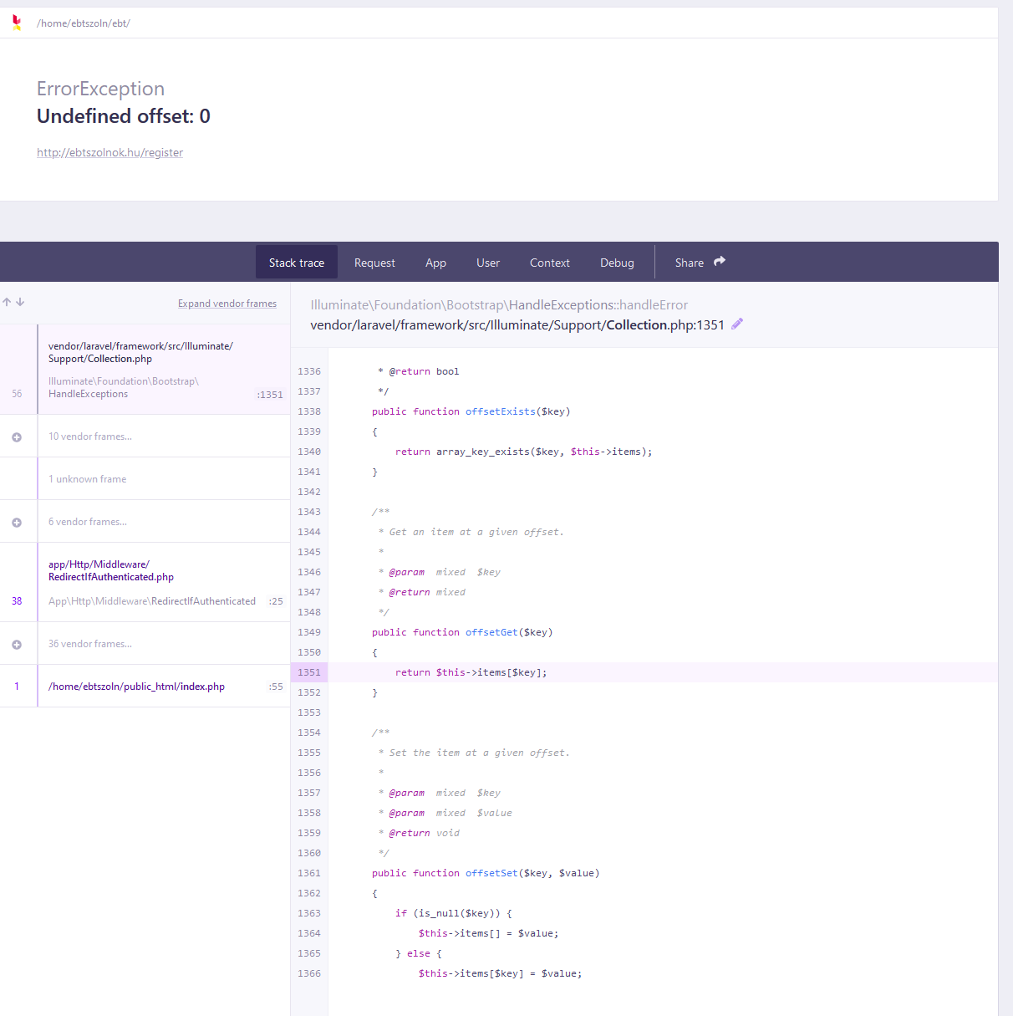1013x1016 pixels.
Task: Open the User tab
Action: click(488, 263)
